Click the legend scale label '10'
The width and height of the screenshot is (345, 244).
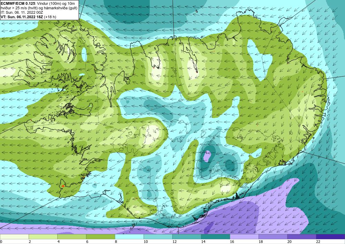146,242
